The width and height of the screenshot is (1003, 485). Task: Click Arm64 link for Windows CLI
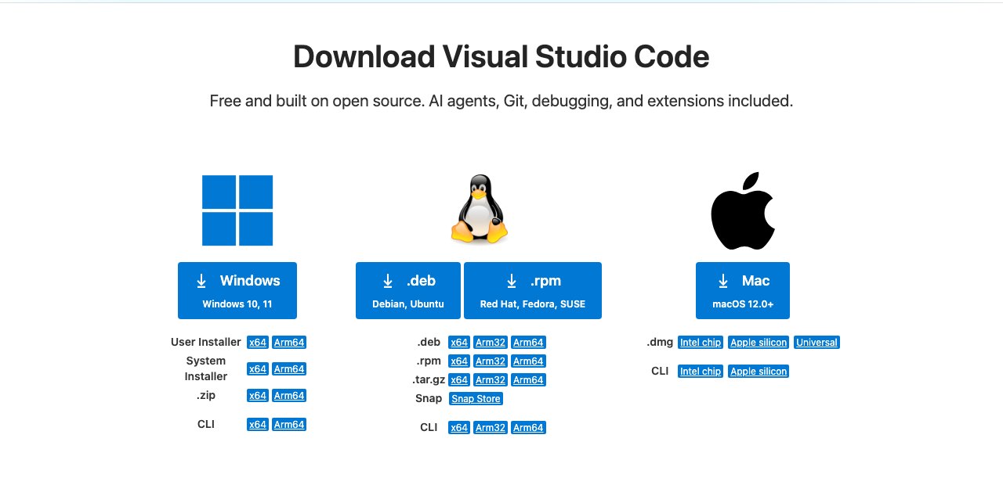point(289,424)
